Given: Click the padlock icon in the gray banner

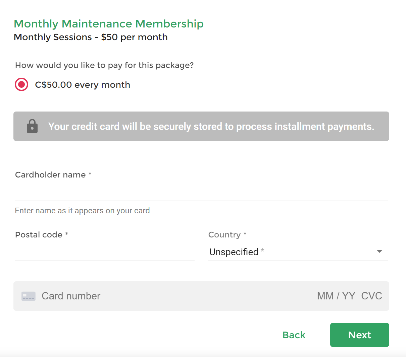Looking at the screenshot, I should point(32,126).
